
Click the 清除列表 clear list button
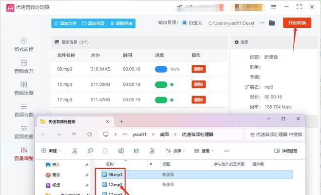point(122,23)
